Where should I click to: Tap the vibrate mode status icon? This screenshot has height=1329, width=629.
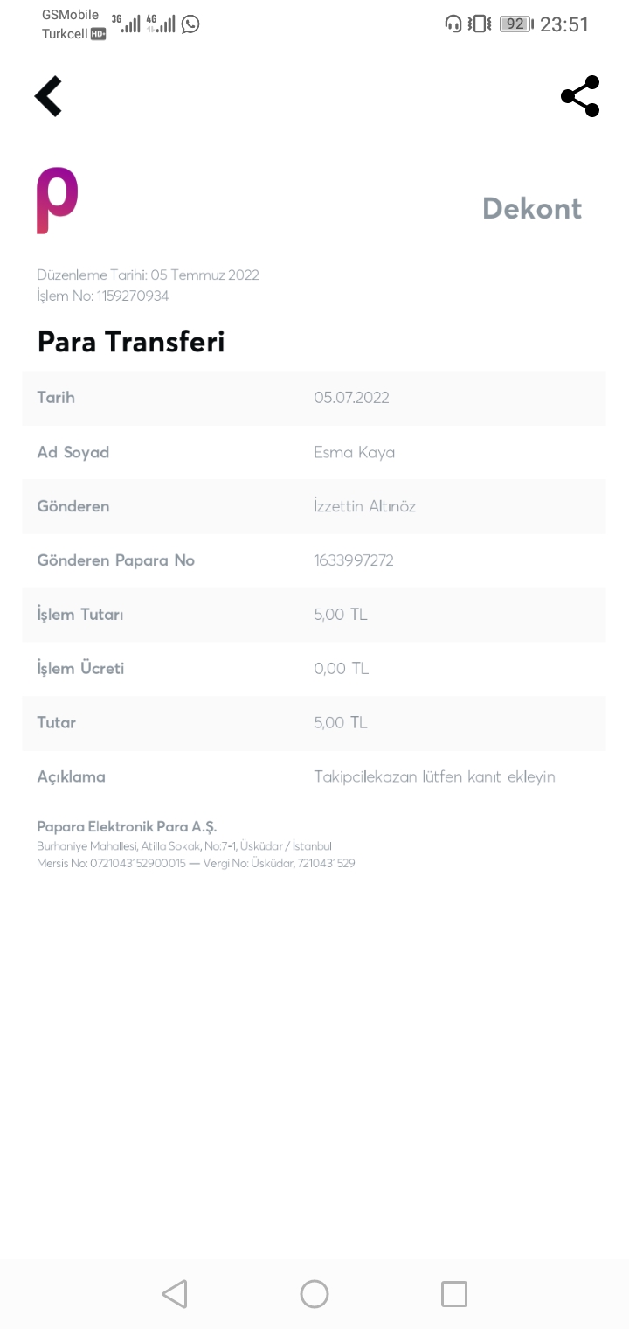pos(480,24)
